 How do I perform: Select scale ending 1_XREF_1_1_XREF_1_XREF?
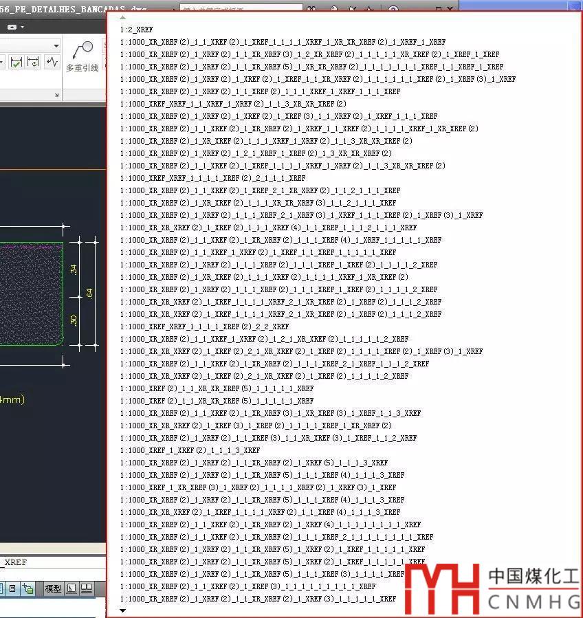[312, 67]
